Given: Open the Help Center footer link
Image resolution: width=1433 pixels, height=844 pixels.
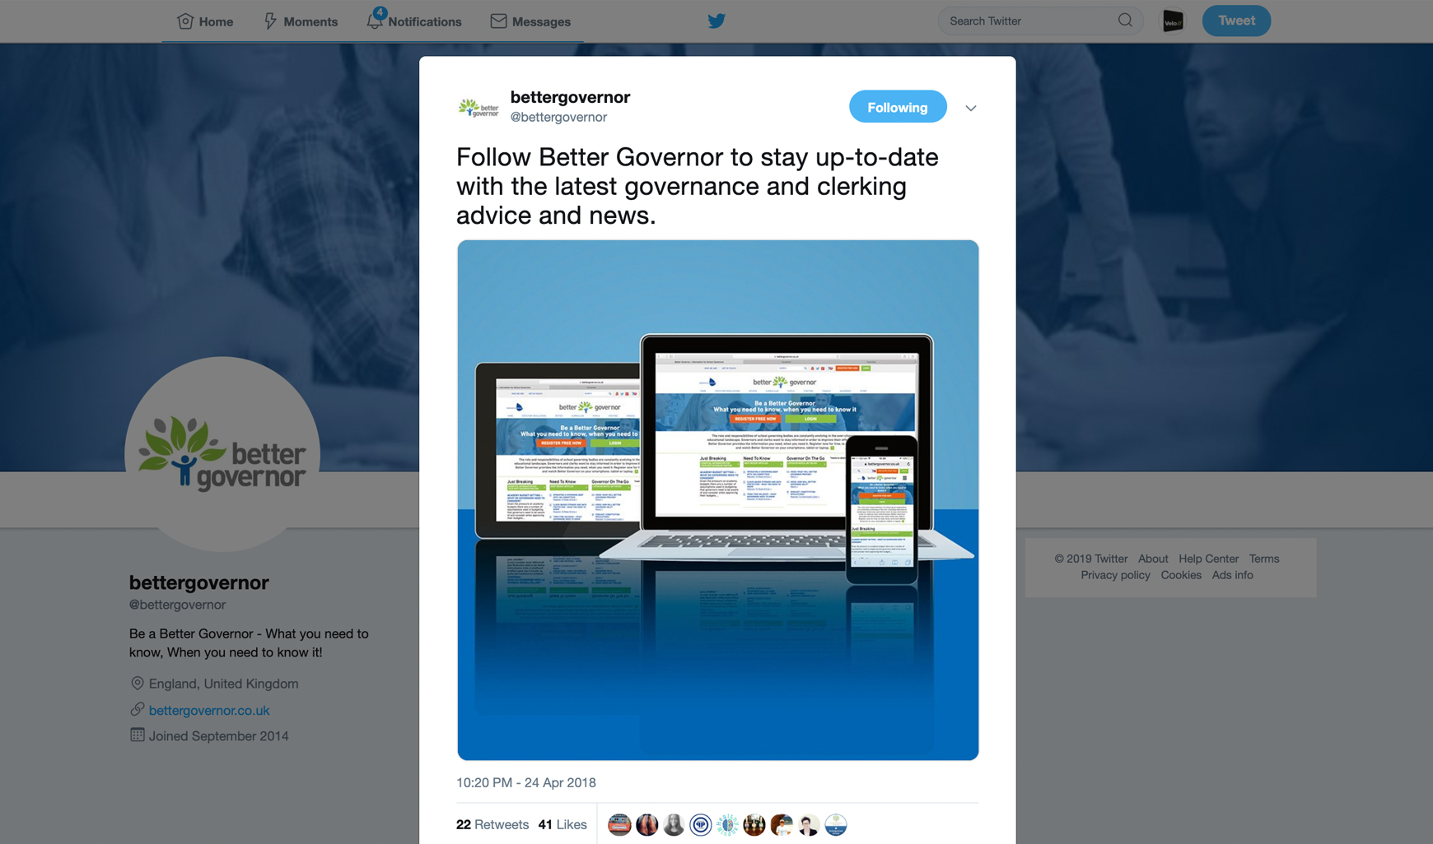Looking at the screenshot, I should 1208,559.
